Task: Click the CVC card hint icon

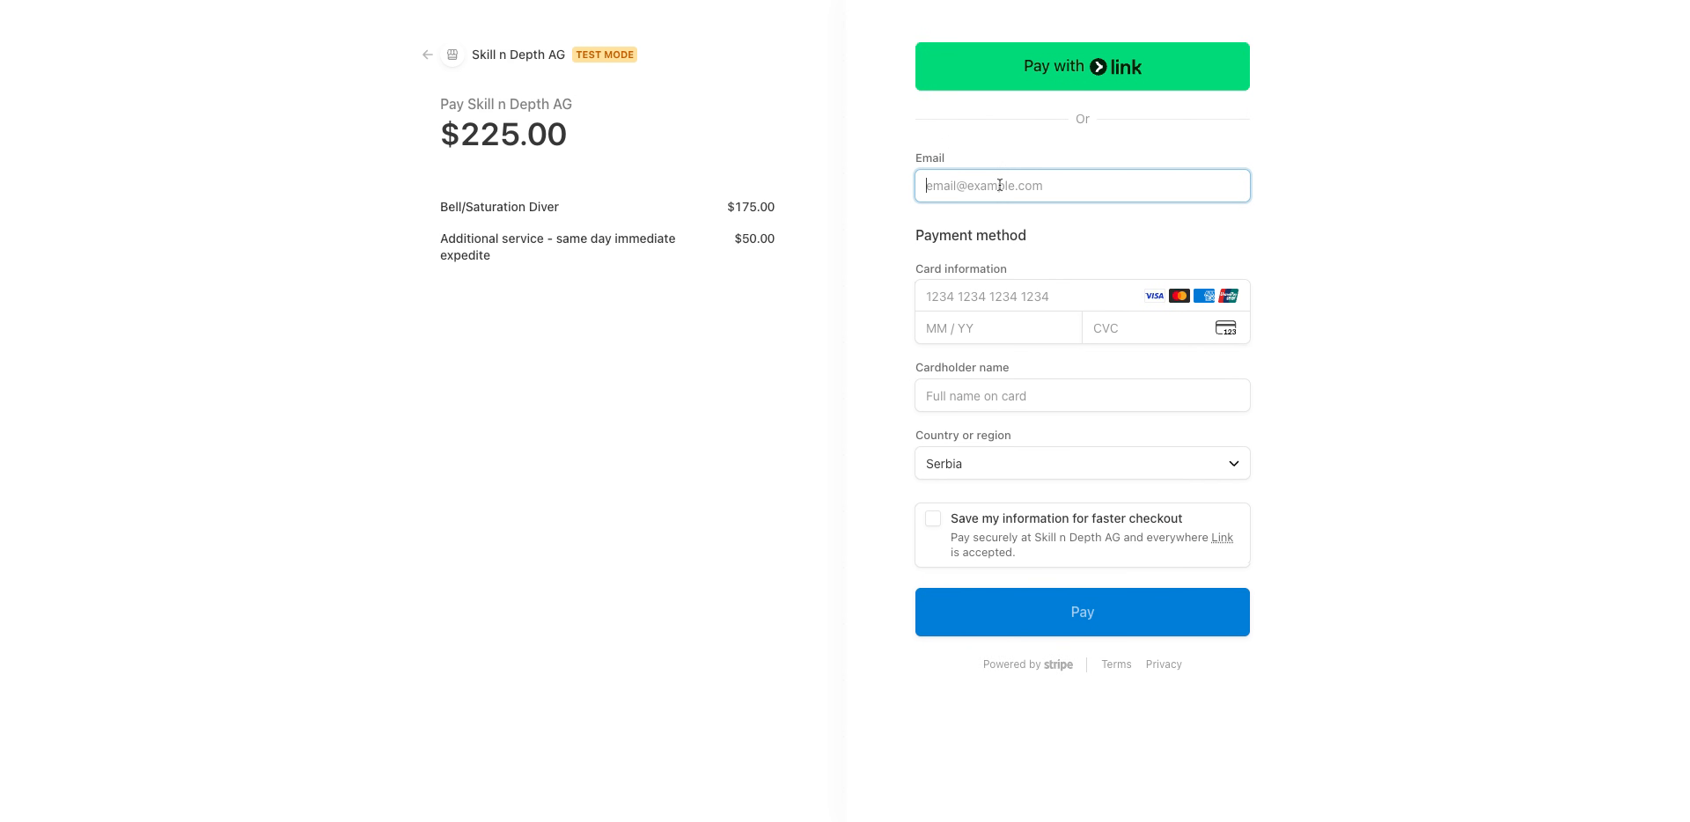Action: (x=1226, y=327)
